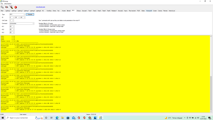Open the File menu
The image size is (213, 120).
pos(2,4)
